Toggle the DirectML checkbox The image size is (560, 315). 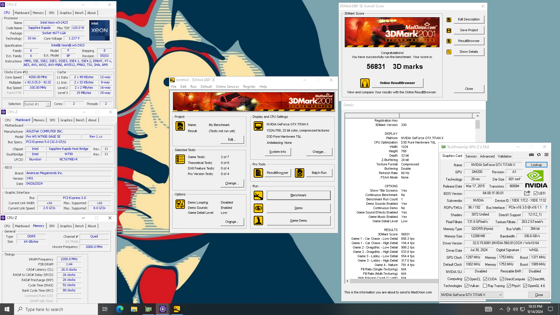530,279
